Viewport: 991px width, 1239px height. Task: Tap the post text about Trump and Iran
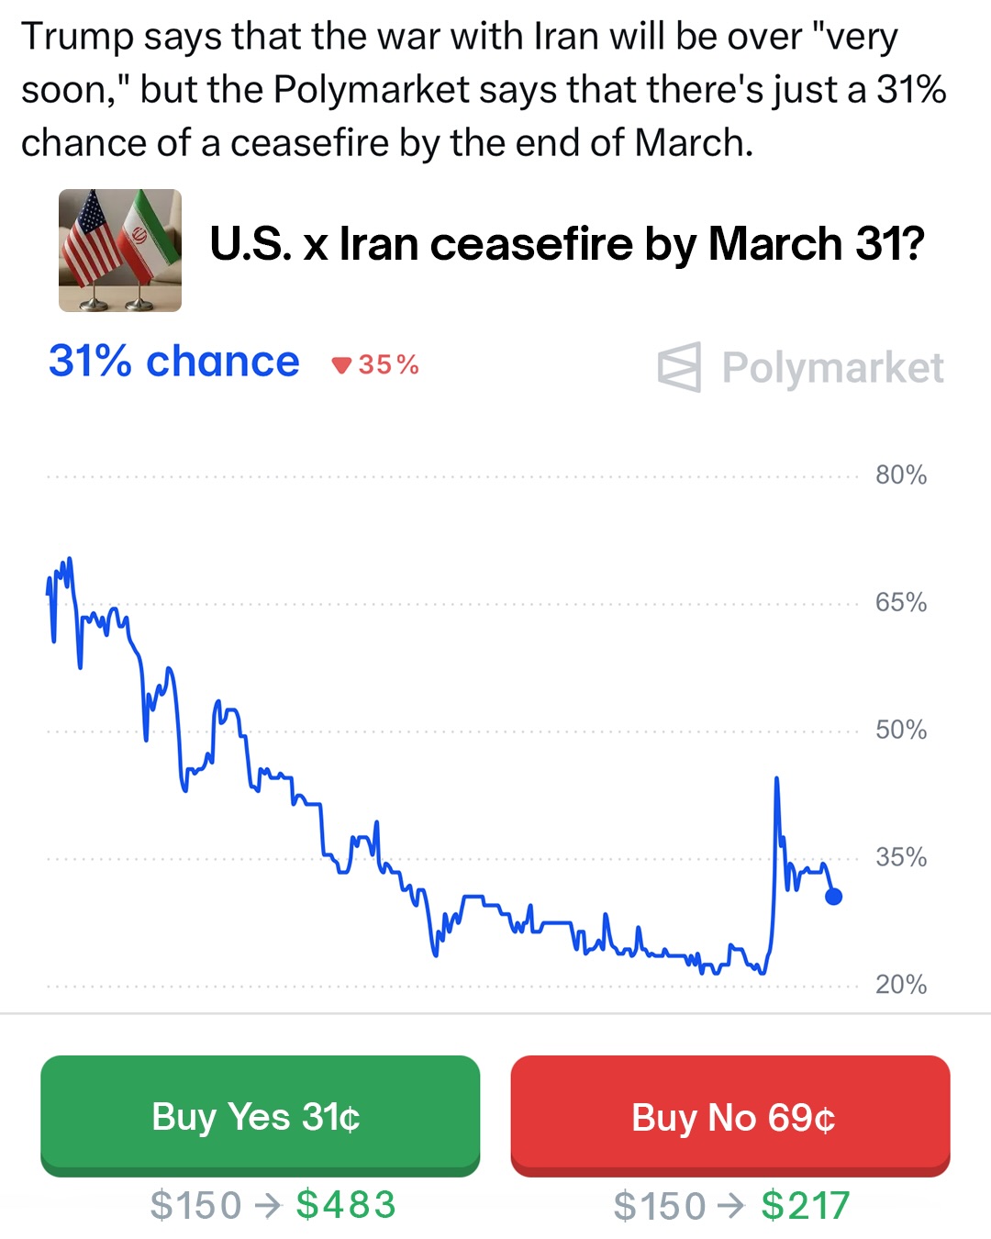click(x=484, y=90)
